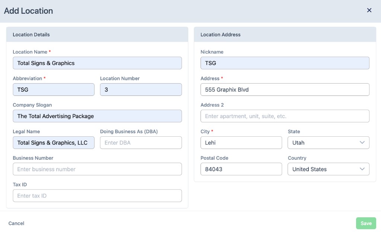The width and height of the screenshot is (381, 234).
Task: Click the Legal Name input
Action: pos(54,143)
